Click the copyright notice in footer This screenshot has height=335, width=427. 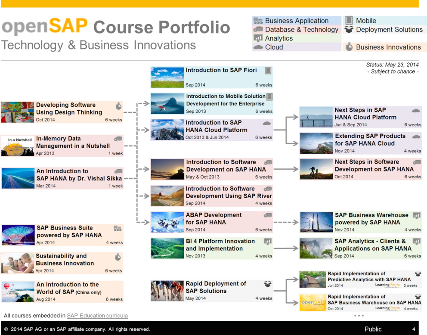point(77,329)
